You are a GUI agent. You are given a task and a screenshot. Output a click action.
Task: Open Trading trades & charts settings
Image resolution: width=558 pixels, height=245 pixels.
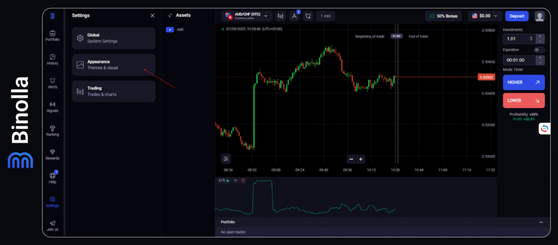[x=113, y=91]
